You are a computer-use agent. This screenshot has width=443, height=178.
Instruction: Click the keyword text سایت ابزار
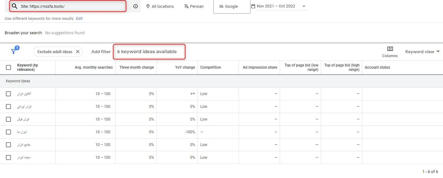(x=24, y=157)
